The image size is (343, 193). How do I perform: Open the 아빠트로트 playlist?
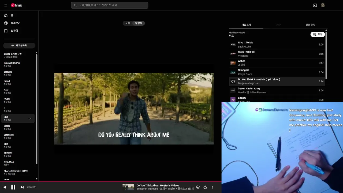tap(18, 136)
